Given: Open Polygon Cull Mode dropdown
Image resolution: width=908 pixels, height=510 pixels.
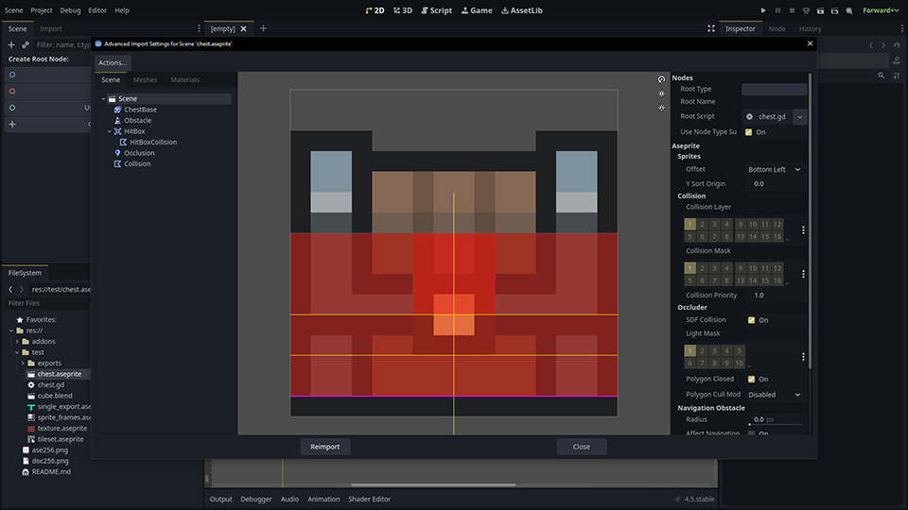Looking at the screenshot, I should 774,395.
